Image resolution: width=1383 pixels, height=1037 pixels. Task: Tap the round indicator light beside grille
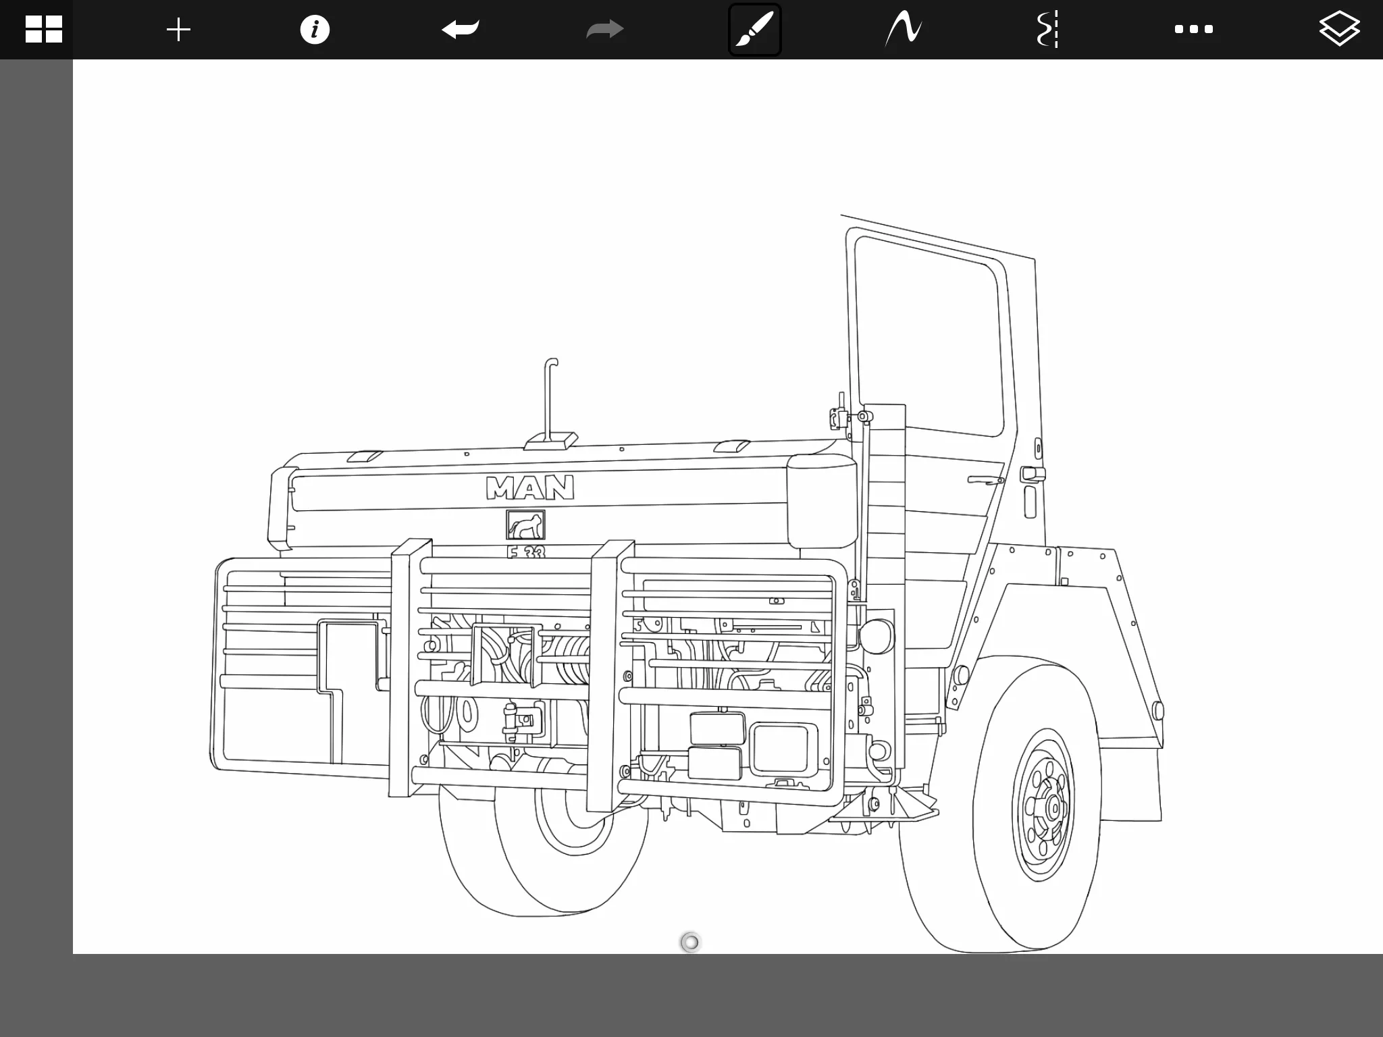pyautogui.click(x=875, y=636)
